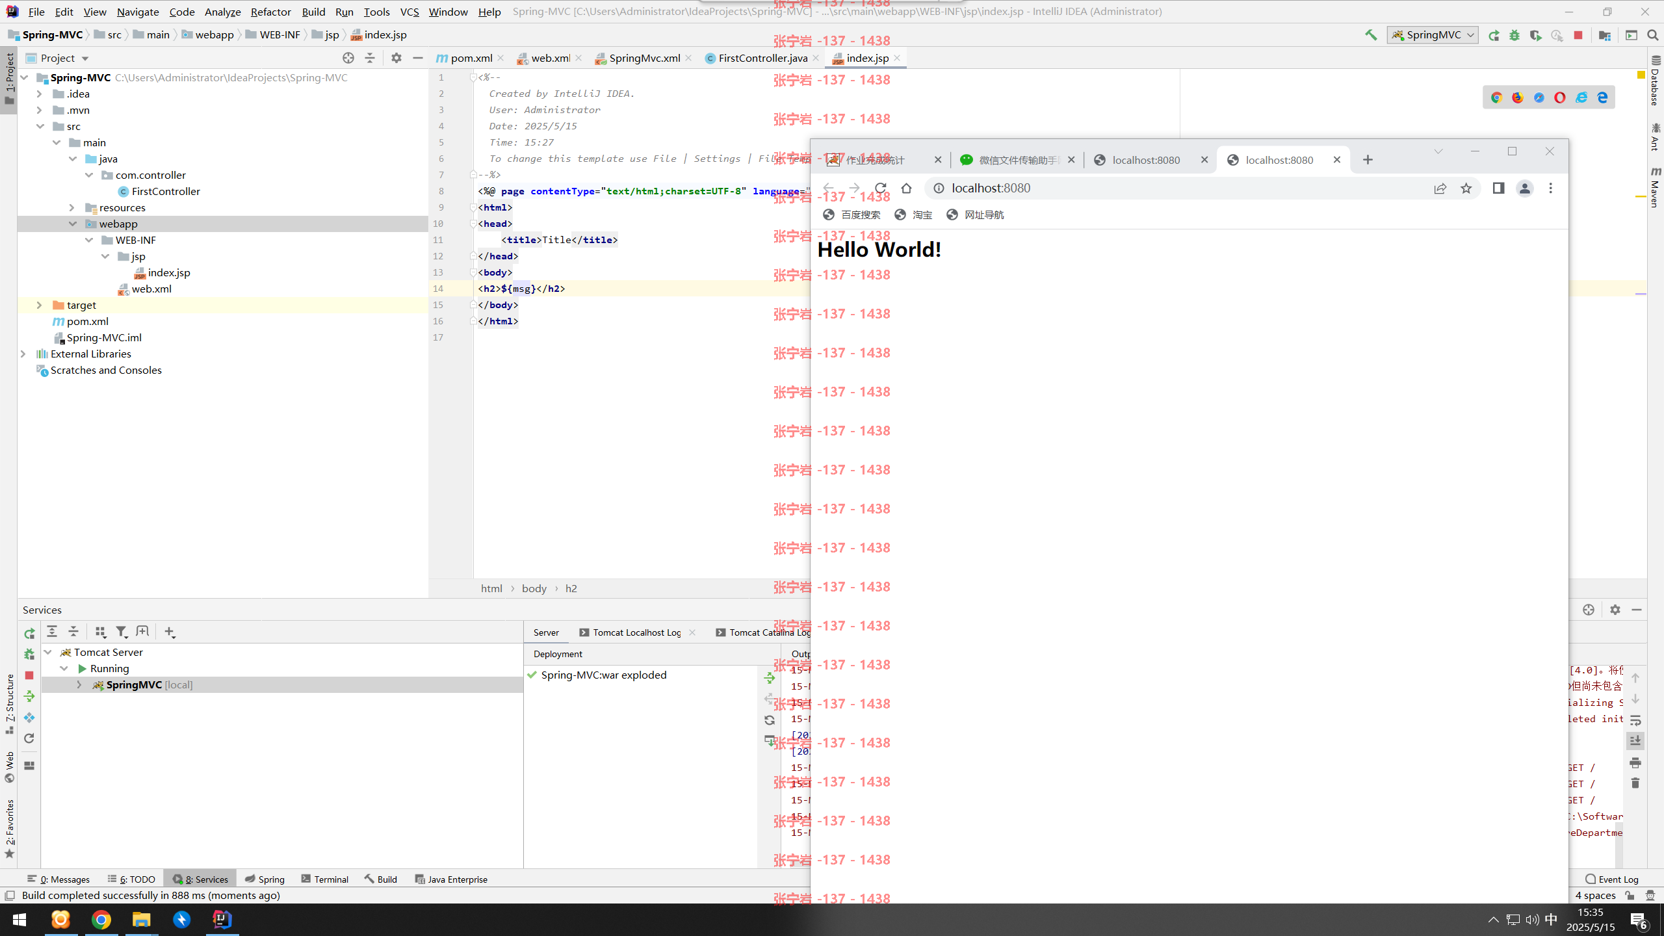Open new browser tab with plus
This screenshot has height=936, width=1664.
[1368, 160]
